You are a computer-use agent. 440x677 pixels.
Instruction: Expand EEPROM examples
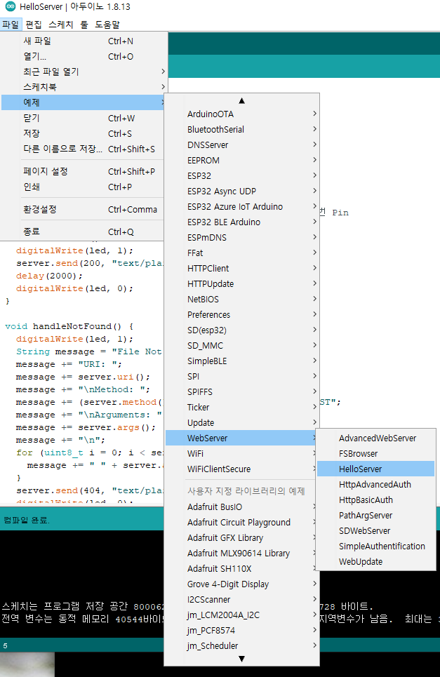tap(242, 161)
